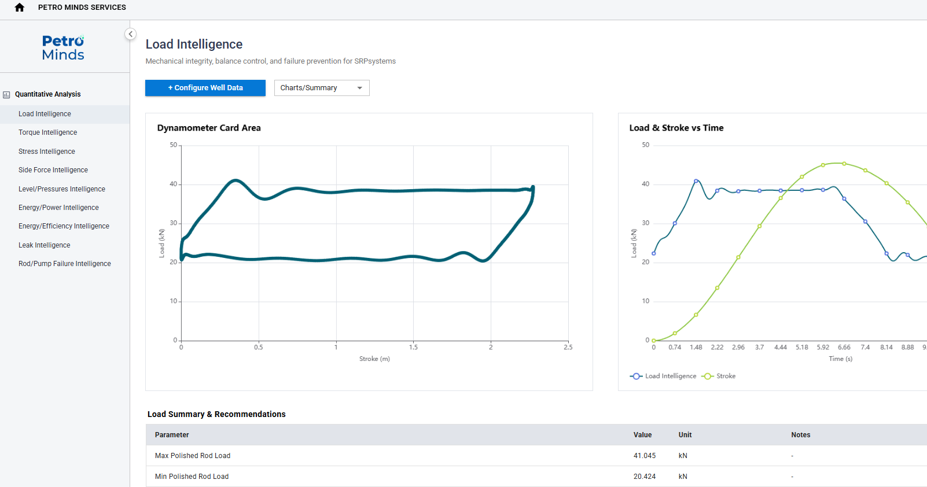Open Rod/Pump Failure Intelligence
Viewport: 927px width, 487px height.
(65, 264)
